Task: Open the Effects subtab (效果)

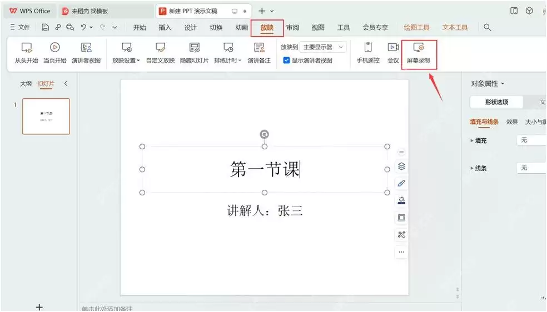Action: pyautogui.click(x=512, y=122)
